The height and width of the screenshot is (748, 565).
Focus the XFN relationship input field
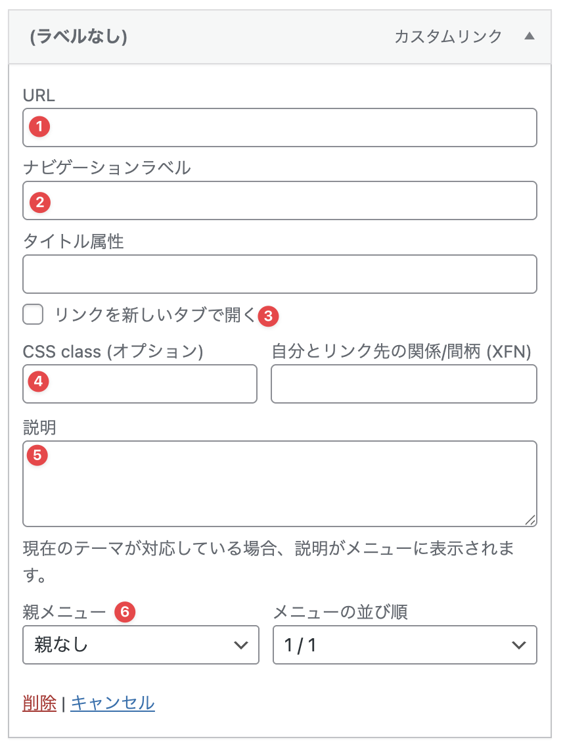pyautogui.click(x=404, y=384)
